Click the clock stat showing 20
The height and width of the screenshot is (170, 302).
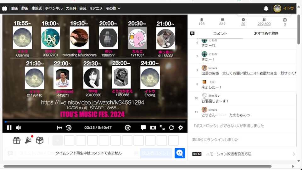[243, 22]
